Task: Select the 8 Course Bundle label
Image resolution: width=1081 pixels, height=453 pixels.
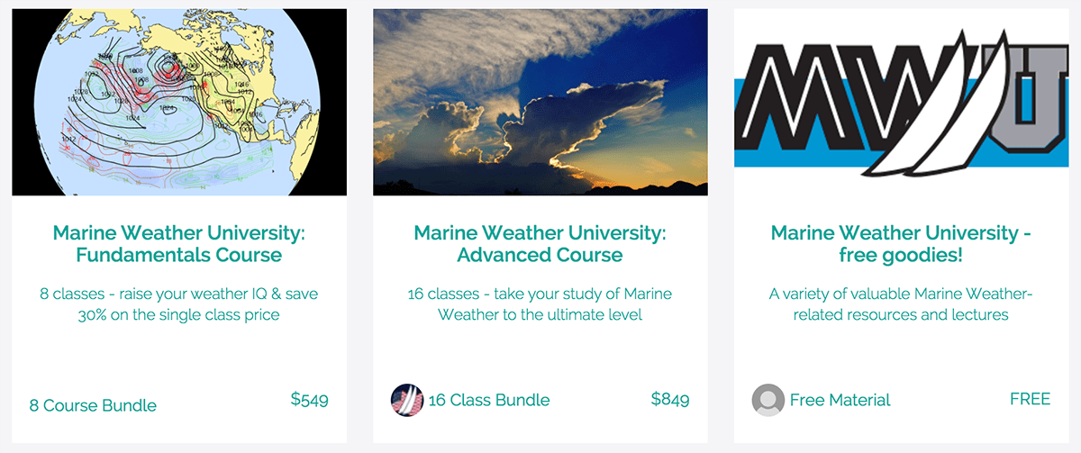Action: click(93, 405)
